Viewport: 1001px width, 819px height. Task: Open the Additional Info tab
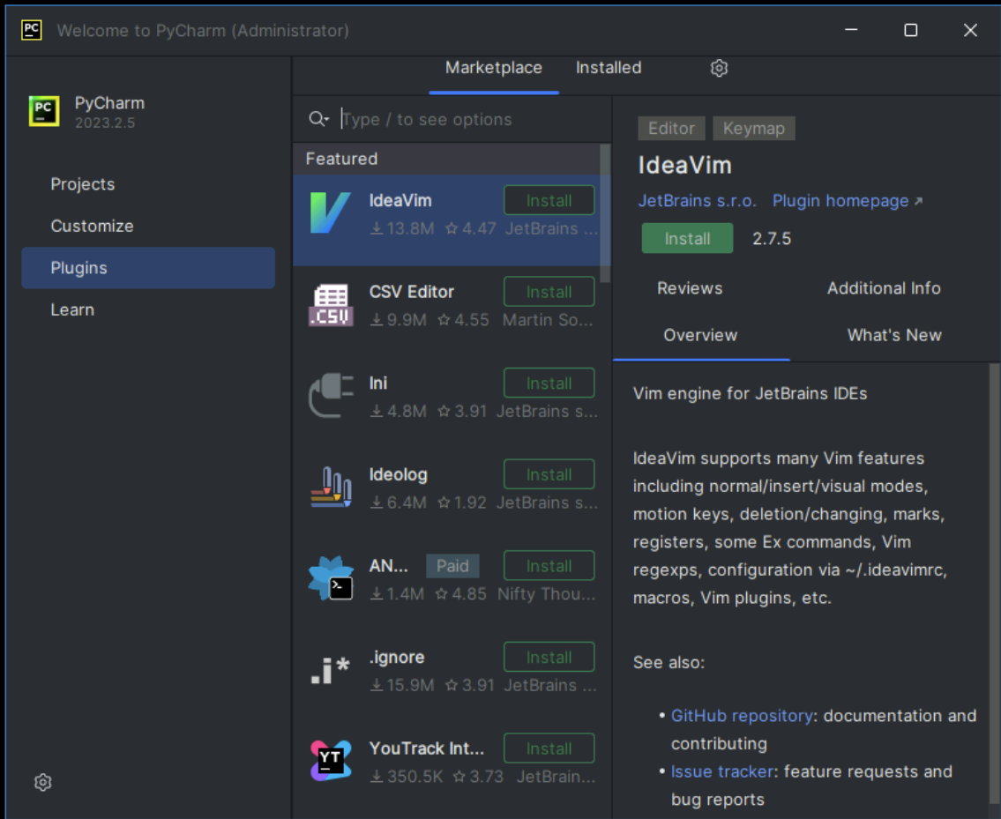click(884, 288)
